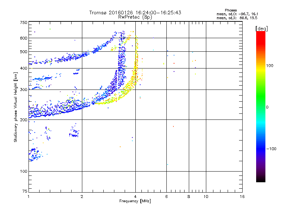This screenshot has width=285, height=214.
Task: Click the plot title 'Tromsø 20160126 16:24:00-16:25:43'
Action: coord(135,12)
